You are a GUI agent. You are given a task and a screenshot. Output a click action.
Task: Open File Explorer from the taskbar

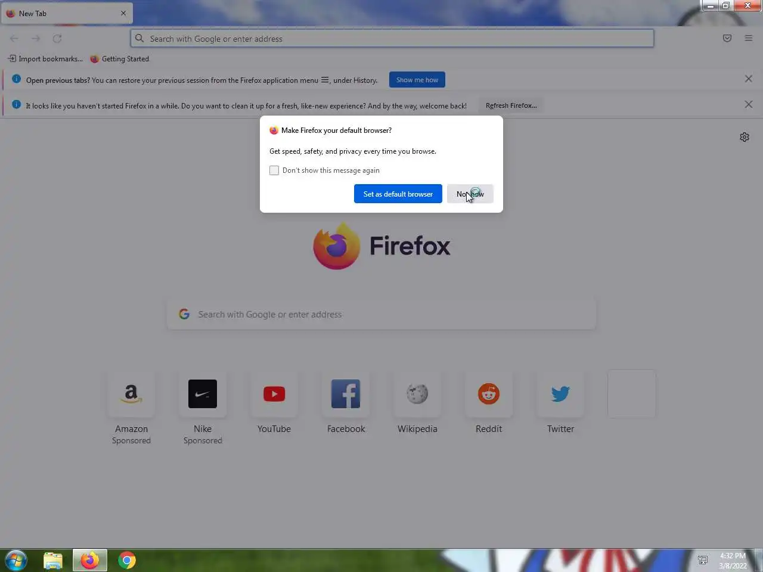pyautogui.click(x=53, y=560)
